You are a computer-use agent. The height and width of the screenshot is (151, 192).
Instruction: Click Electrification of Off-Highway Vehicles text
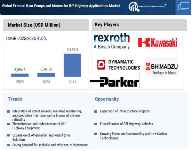(x=126, y=124)
